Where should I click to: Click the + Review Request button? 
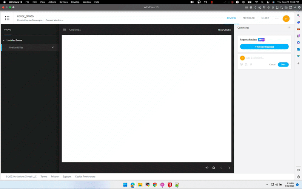[x=264, y=46]
